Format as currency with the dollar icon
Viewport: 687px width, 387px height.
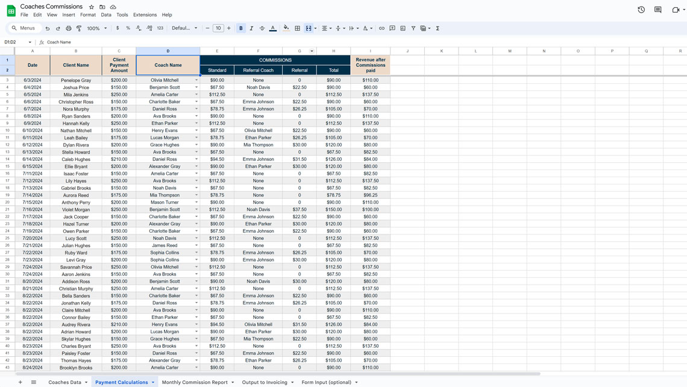coord(118,28)
